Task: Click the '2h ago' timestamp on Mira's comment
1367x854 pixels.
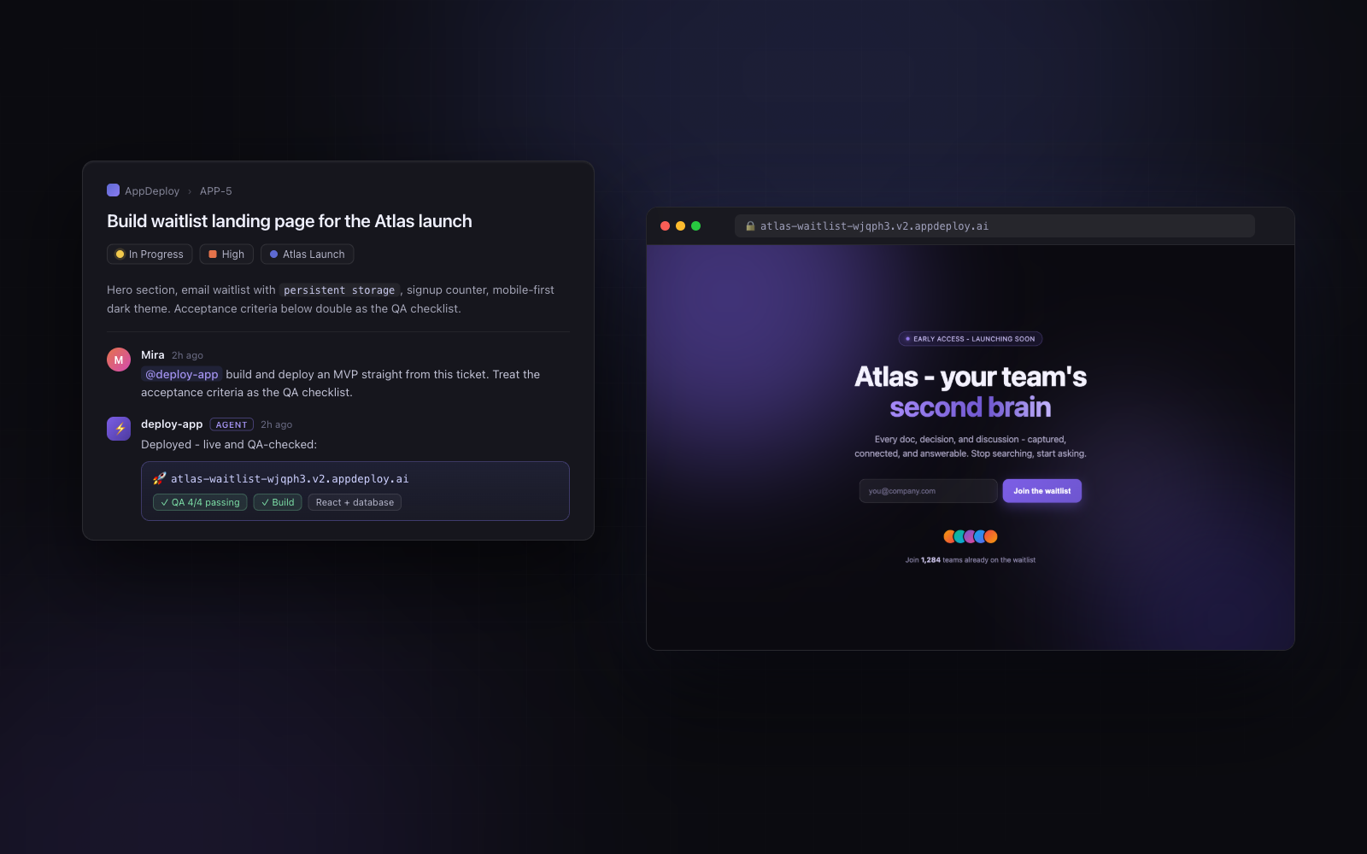Action: coord(187,356)
